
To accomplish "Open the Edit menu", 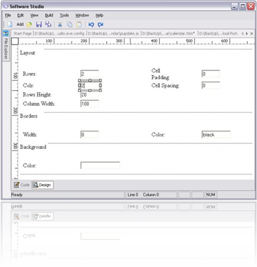I will (x=20, y=15).
